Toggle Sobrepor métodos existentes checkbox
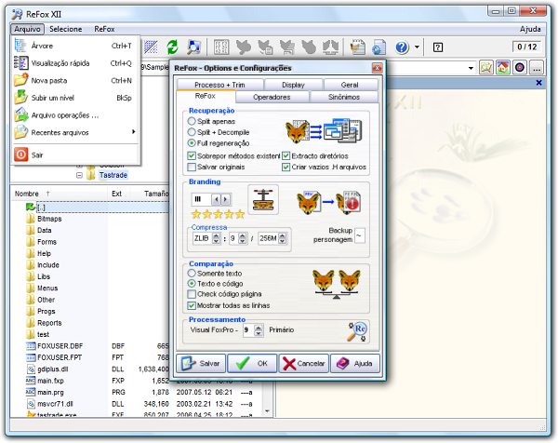The image size is (558, 443). pos(192,156)
